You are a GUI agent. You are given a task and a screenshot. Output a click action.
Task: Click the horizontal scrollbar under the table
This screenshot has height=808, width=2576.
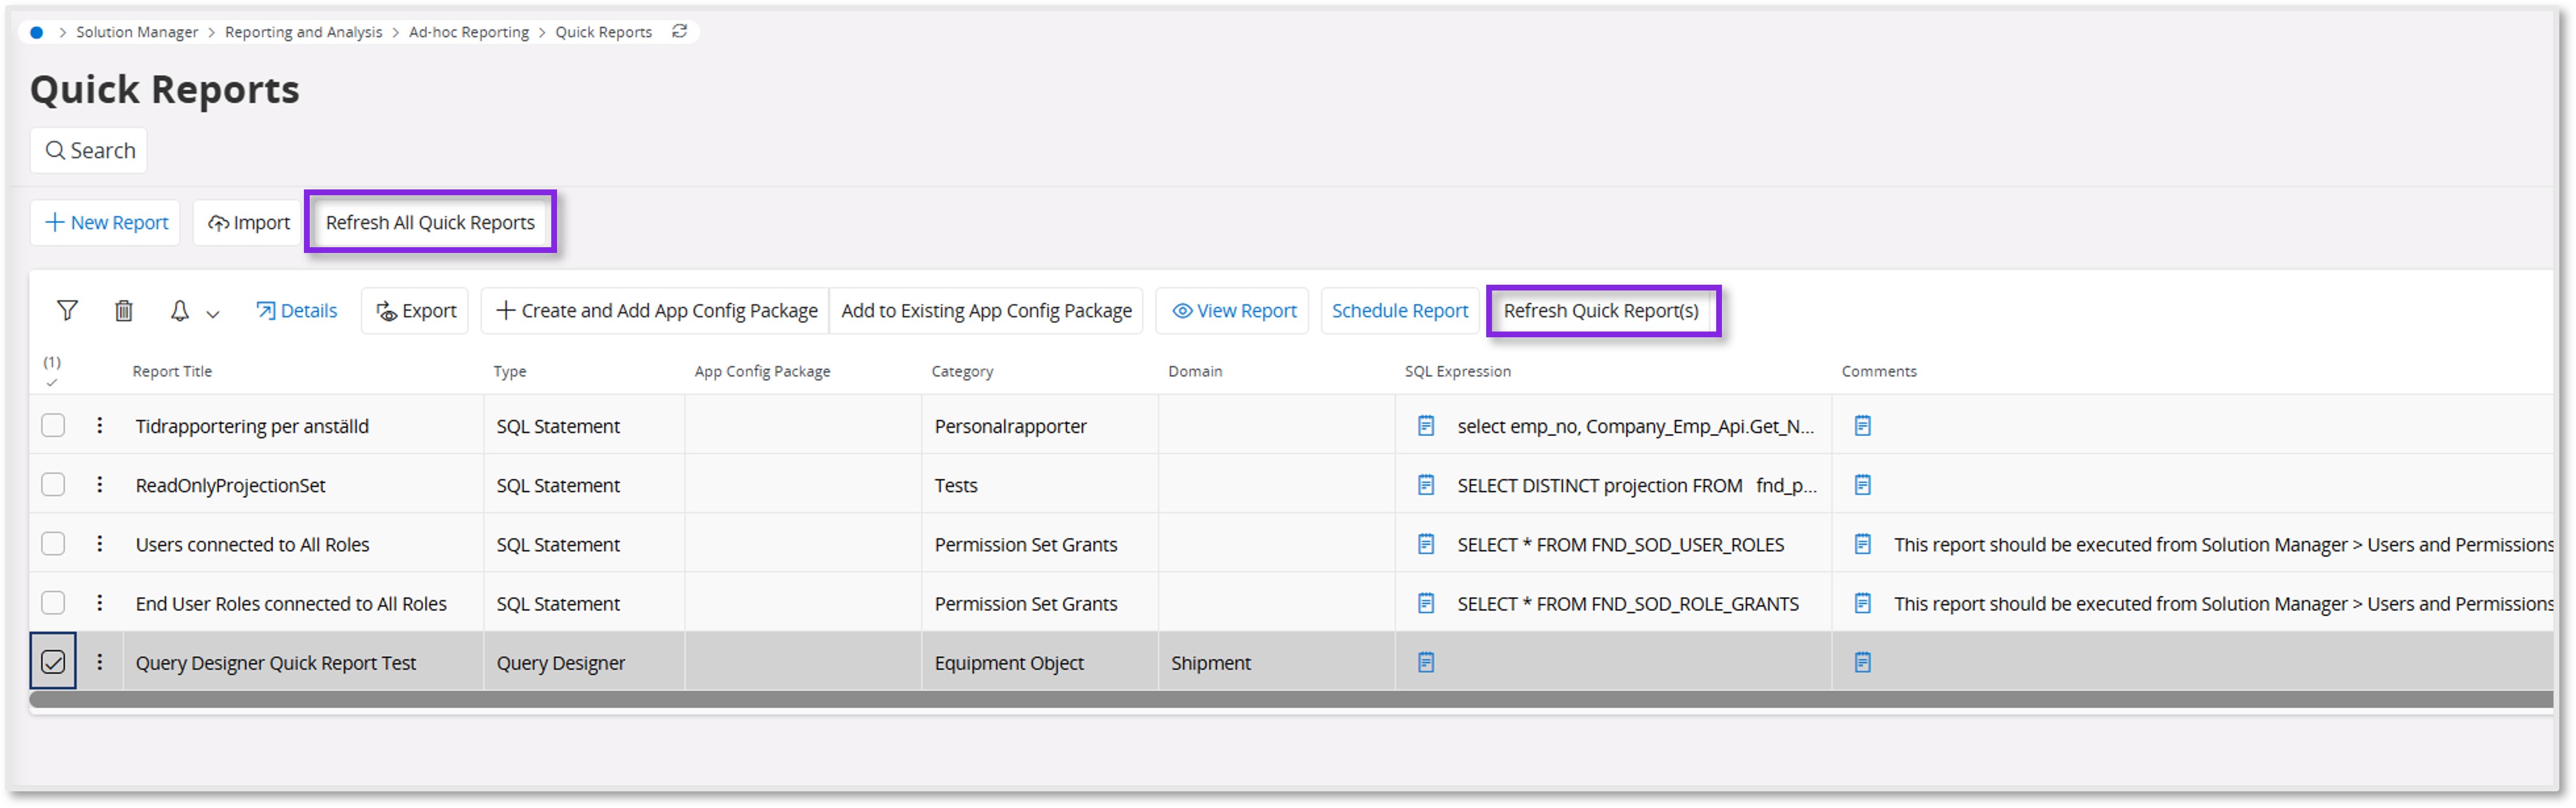[x=1290, y=699]
